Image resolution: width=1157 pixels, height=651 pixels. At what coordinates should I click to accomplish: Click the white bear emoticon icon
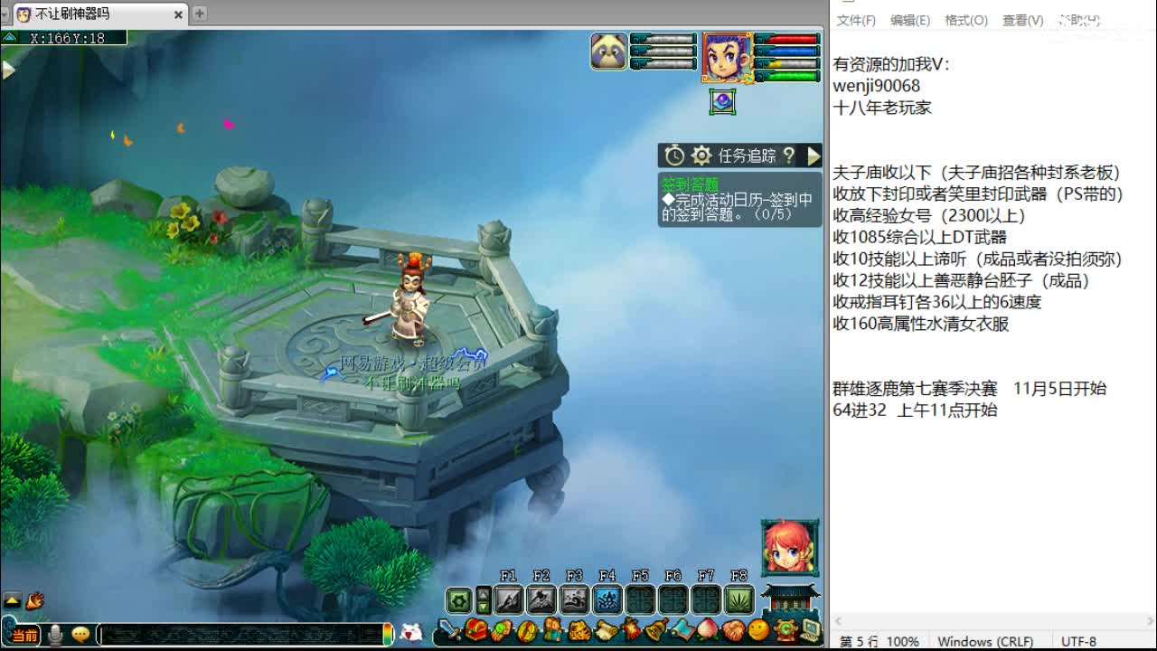pyautogui.click(x=411, y=633)
